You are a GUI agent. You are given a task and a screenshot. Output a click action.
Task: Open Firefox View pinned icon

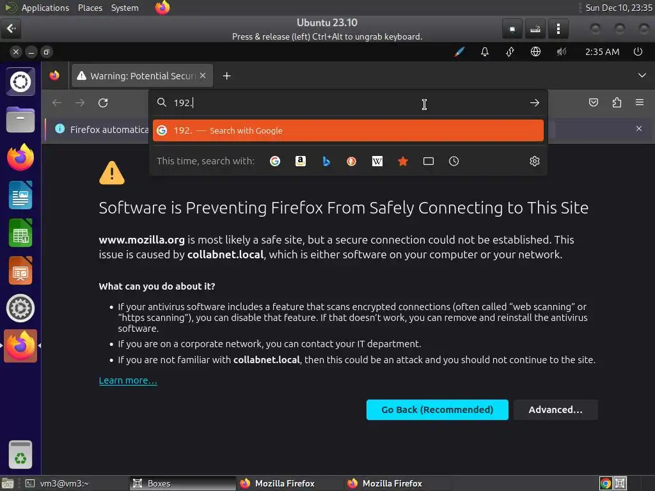(55, 75)
